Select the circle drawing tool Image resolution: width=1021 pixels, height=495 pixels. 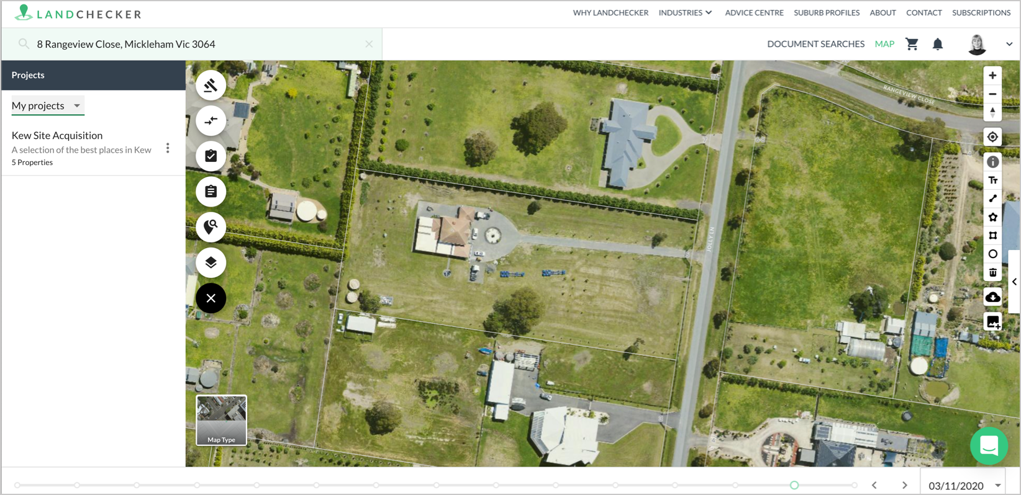click(x=992, y=254)
